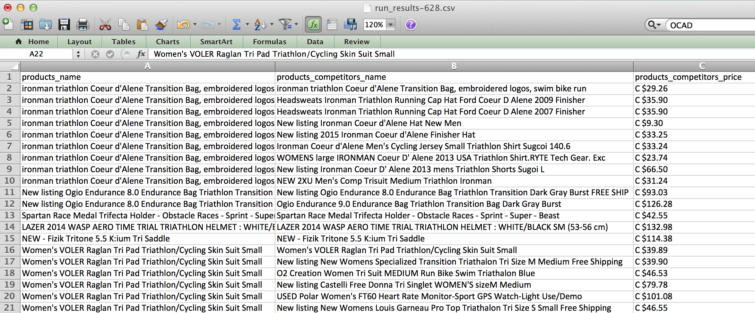Open Help with the purple question mark
The height and width of the screenshot is (313, 755).
(x=411, y=25)
